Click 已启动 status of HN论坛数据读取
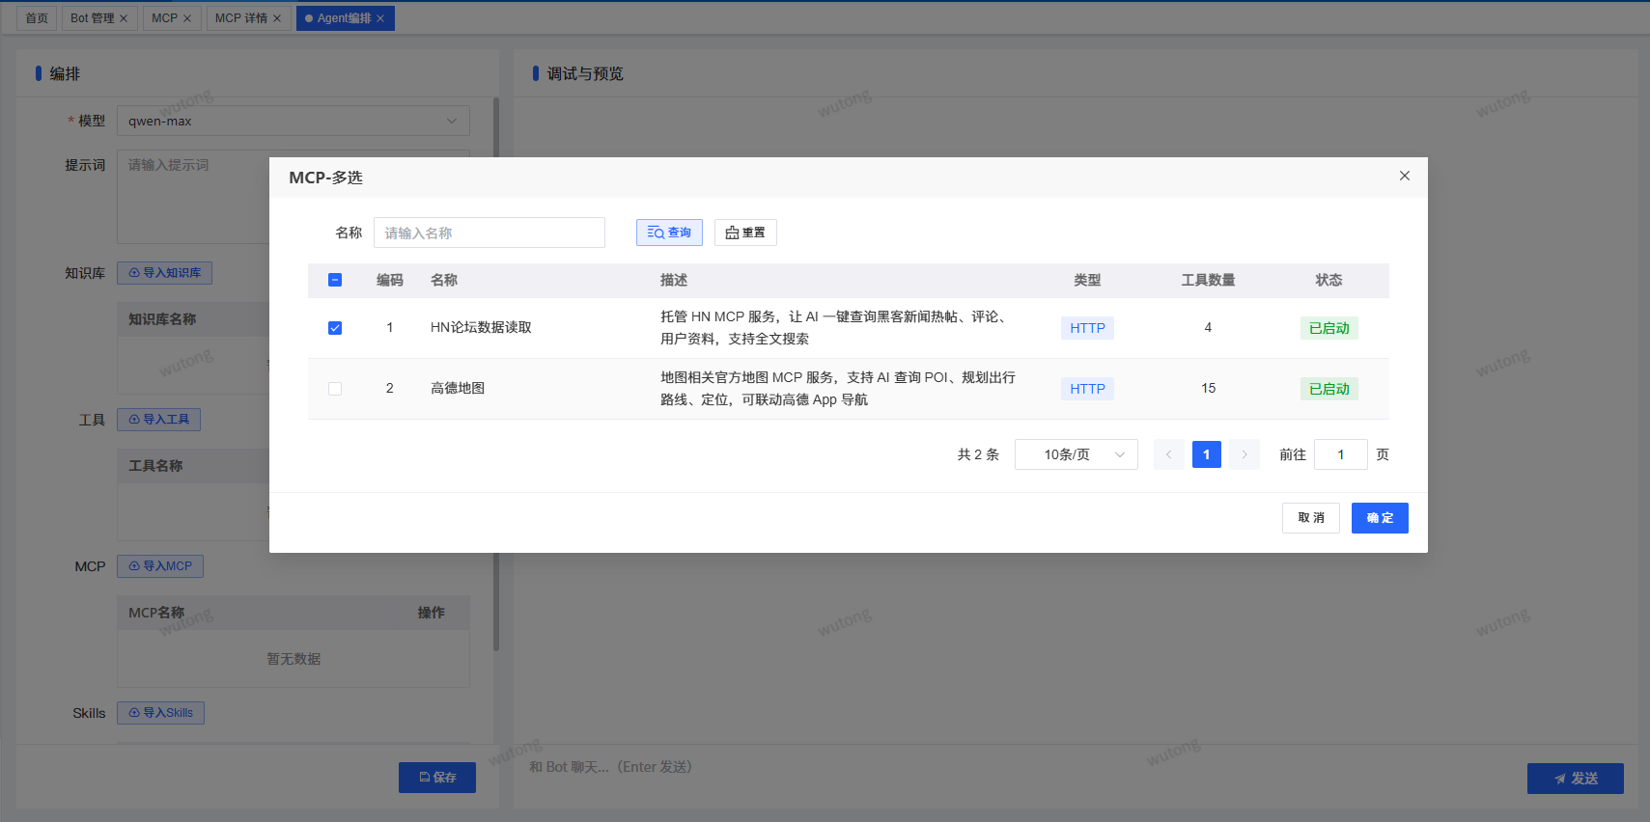 (x=1329, y=328)
